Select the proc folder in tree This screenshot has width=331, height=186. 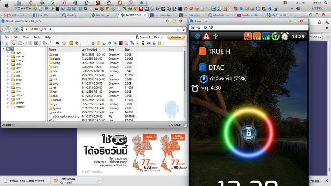[x=19, y=80]
